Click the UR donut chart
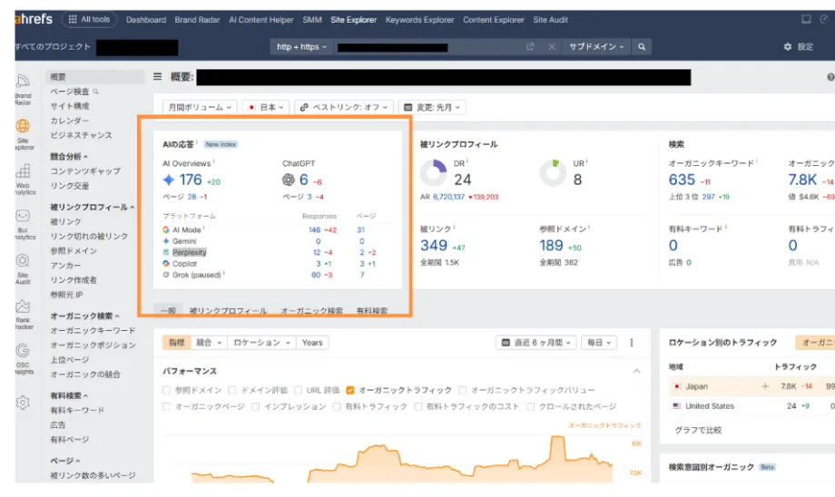835x497 pixels. point(553,172)
